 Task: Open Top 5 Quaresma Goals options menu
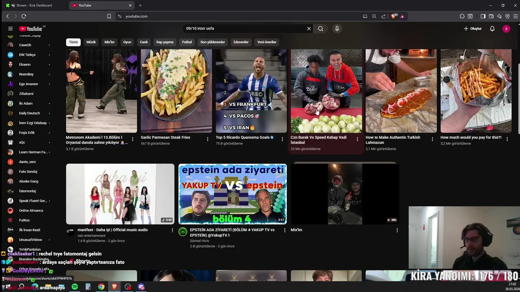tap(282, 139)
